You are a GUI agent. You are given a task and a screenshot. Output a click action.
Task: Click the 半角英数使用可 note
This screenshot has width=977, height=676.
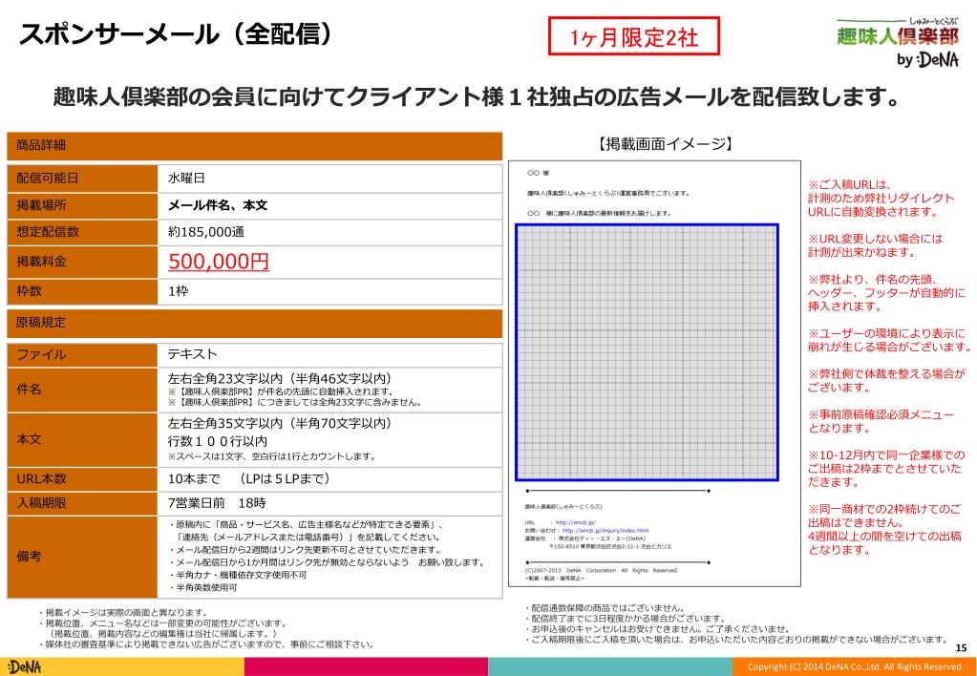[203, 587]
